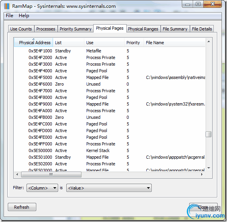The height and width of the screenshot is (222, 227).
Task: Select row with address 0x5E500000
Action: [x=110, y=150]
